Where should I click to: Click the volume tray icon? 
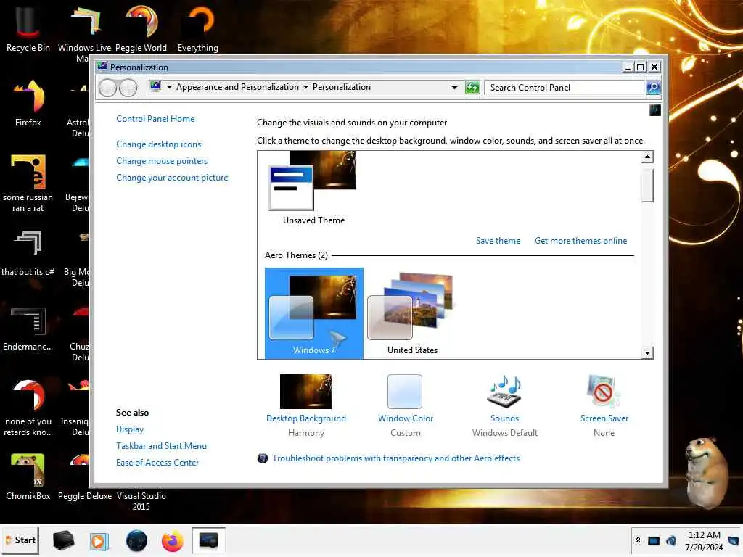[671, 541]
